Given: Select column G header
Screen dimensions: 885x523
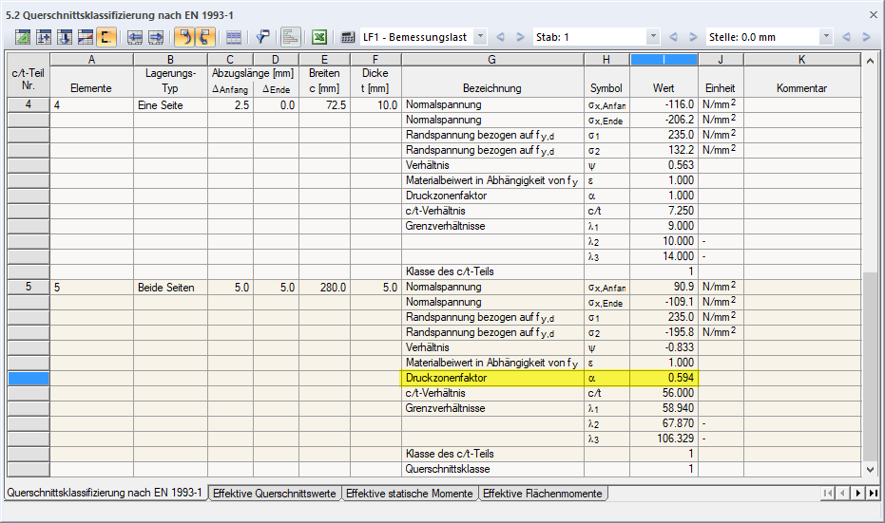Looking at the screenshot, I should pos(492,59).
